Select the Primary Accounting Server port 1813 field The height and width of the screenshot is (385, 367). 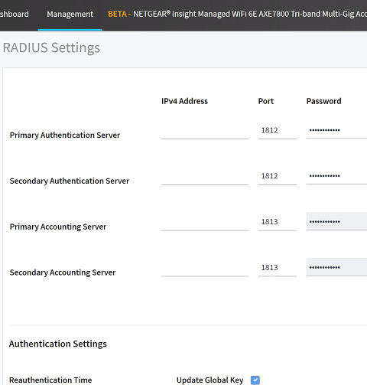278,222
